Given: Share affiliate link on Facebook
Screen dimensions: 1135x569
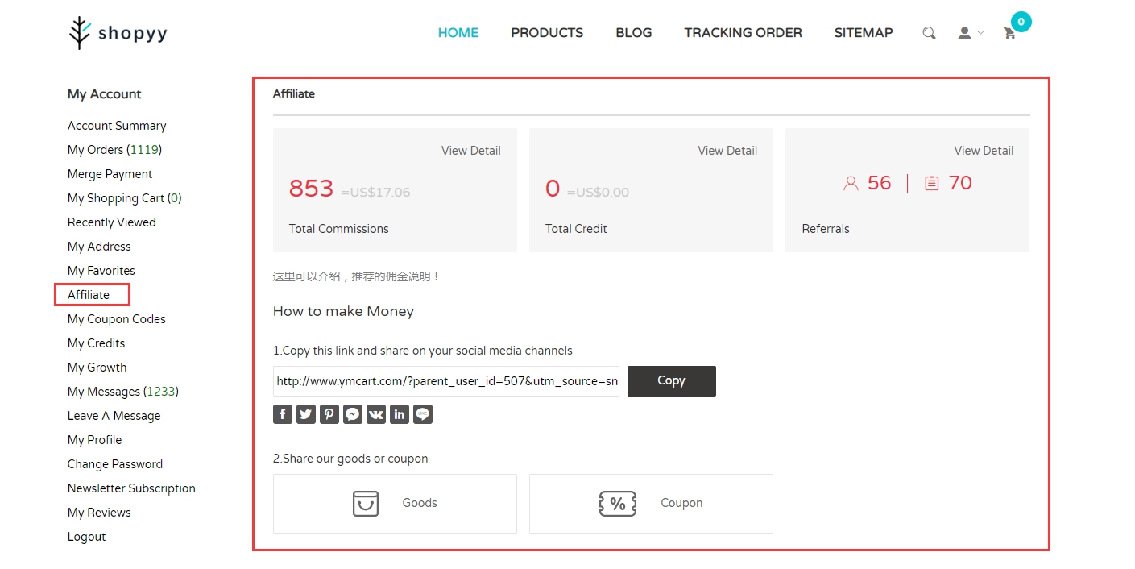Looking at the screenshot, I should [283, 414].
